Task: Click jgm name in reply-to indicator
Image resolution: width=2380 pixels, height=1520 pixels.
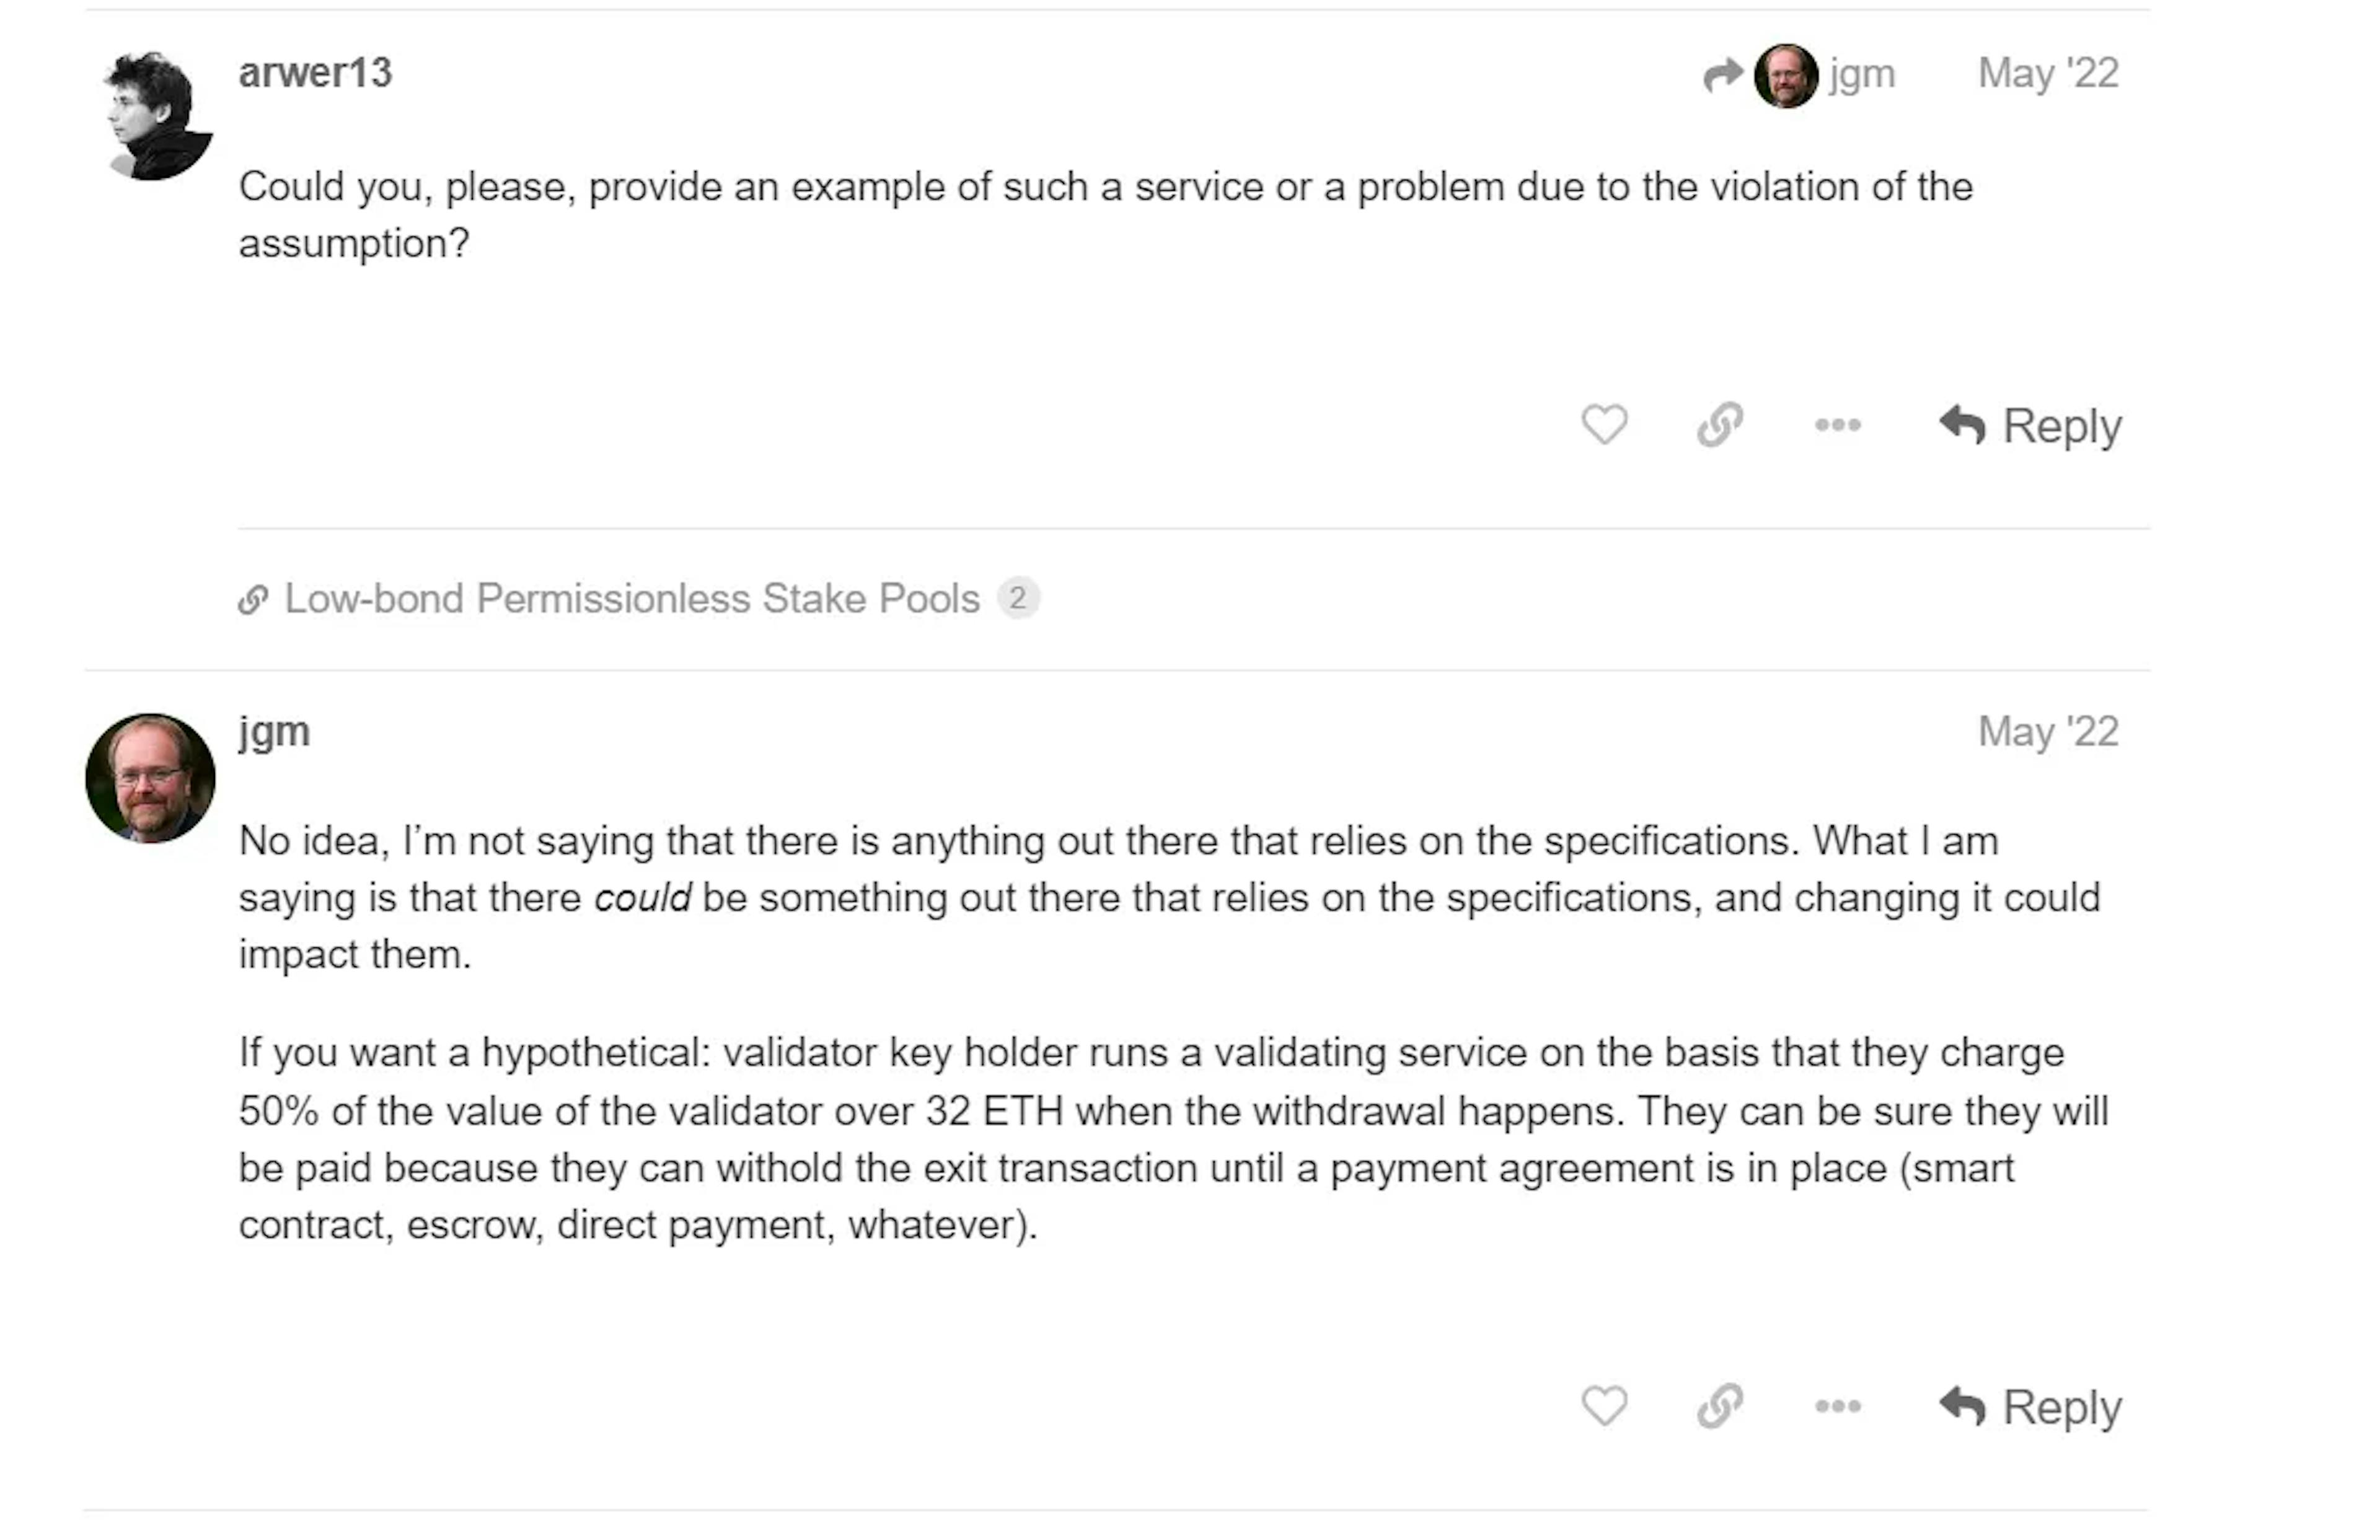Action: coord(1862,74)
